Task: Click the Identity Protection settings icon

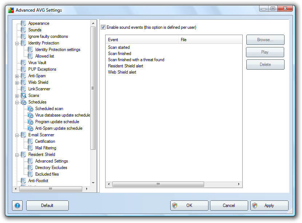Action: tap(30, 50)
